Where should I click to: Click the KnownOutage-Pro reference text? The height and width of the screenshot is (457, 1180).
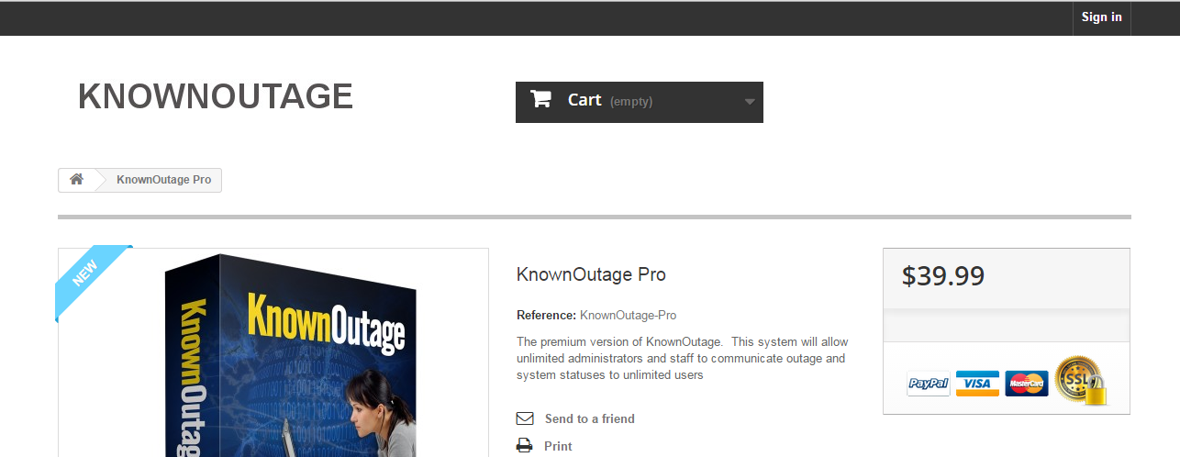628,315
